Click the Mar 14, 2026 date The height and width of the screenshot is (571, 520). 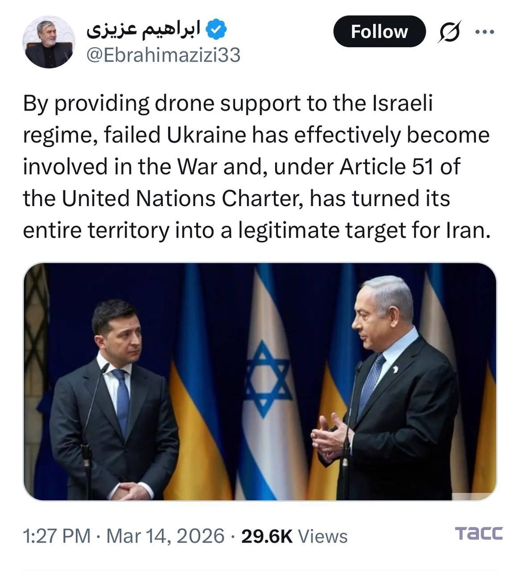pyautogui.click(x=165, y=536)
